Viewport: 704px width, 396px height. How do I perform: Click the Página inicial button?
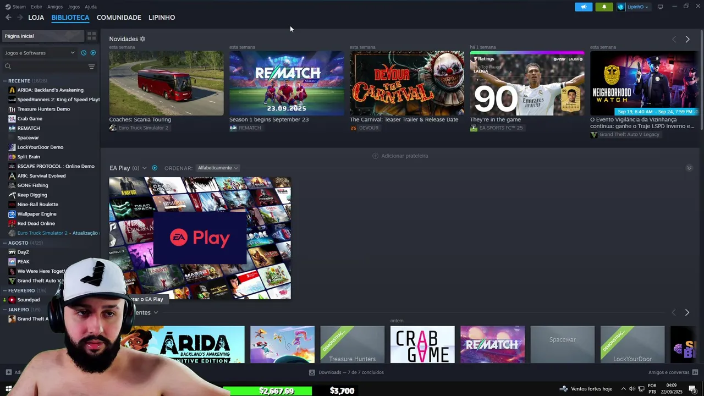coord(43,36)
